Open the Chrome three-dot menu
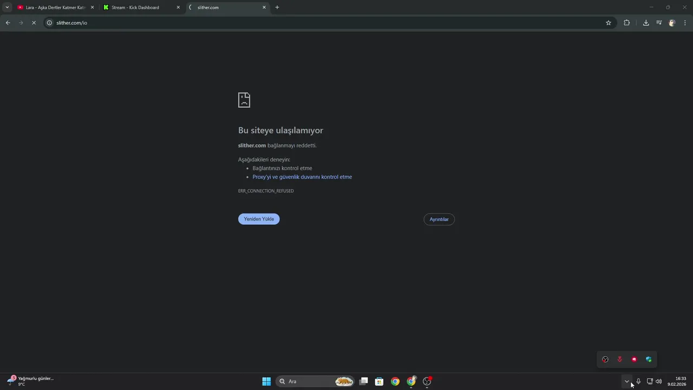This screenshot has width=693, height=390. pos(685,23)
